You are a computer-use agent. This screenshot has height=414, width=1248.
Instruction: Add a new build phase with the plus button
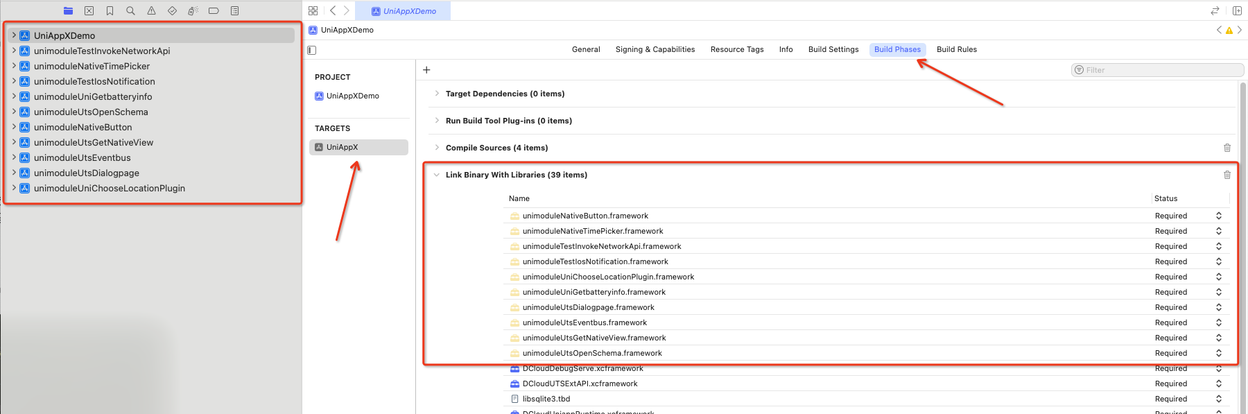(x=426, y=69)
